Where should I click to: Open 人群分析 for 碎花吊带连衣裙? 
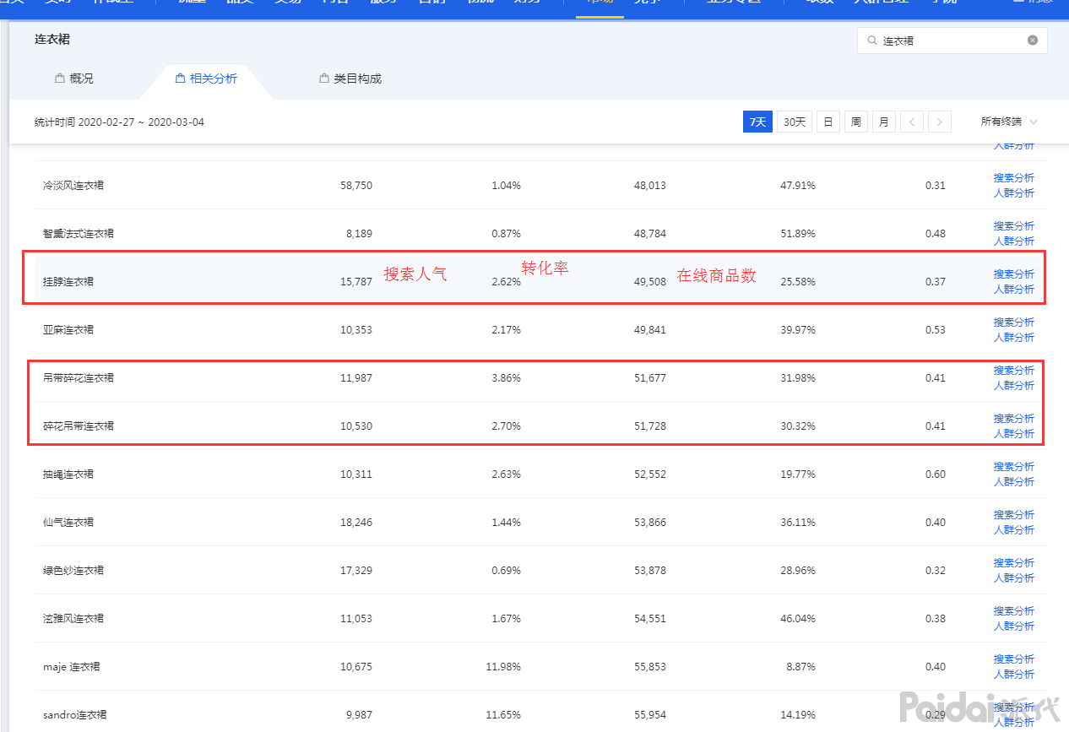pos(1013,433)
